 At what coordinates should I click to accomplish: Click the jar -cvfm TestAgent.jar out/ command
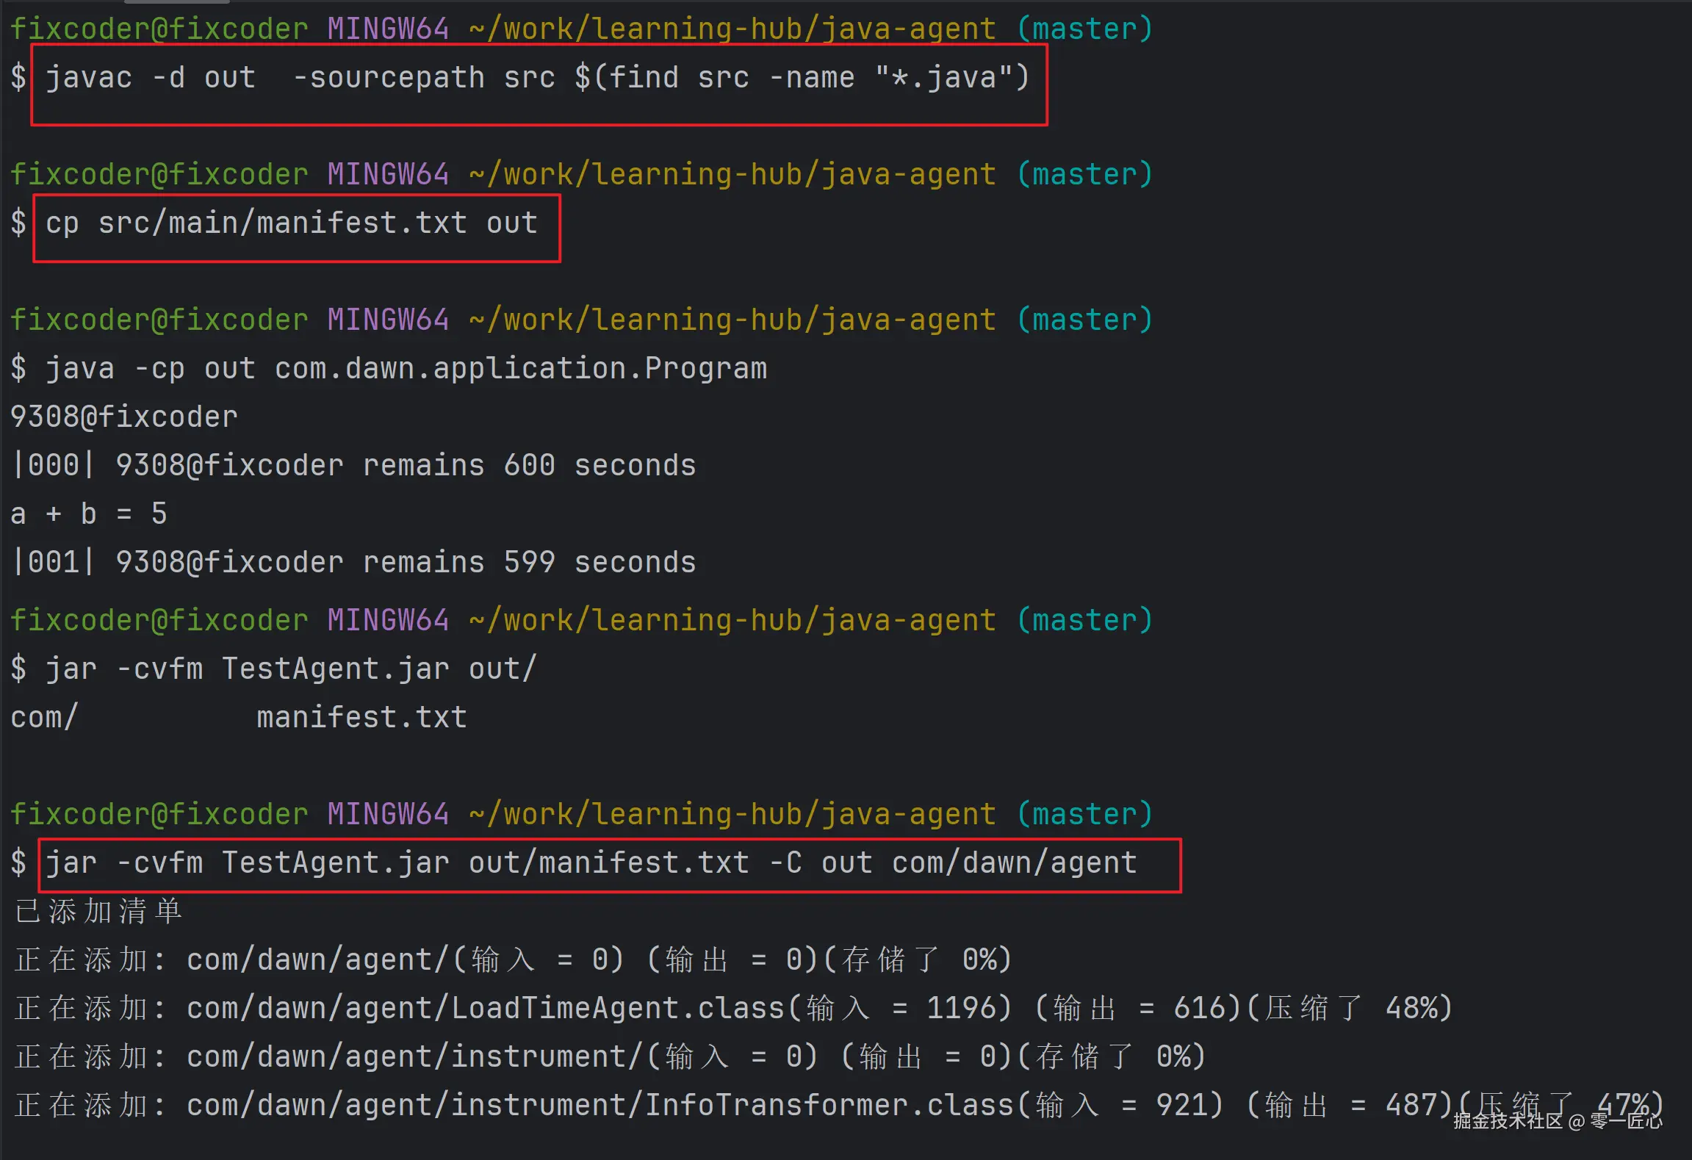pyautogui.click(x=290, y=669)
